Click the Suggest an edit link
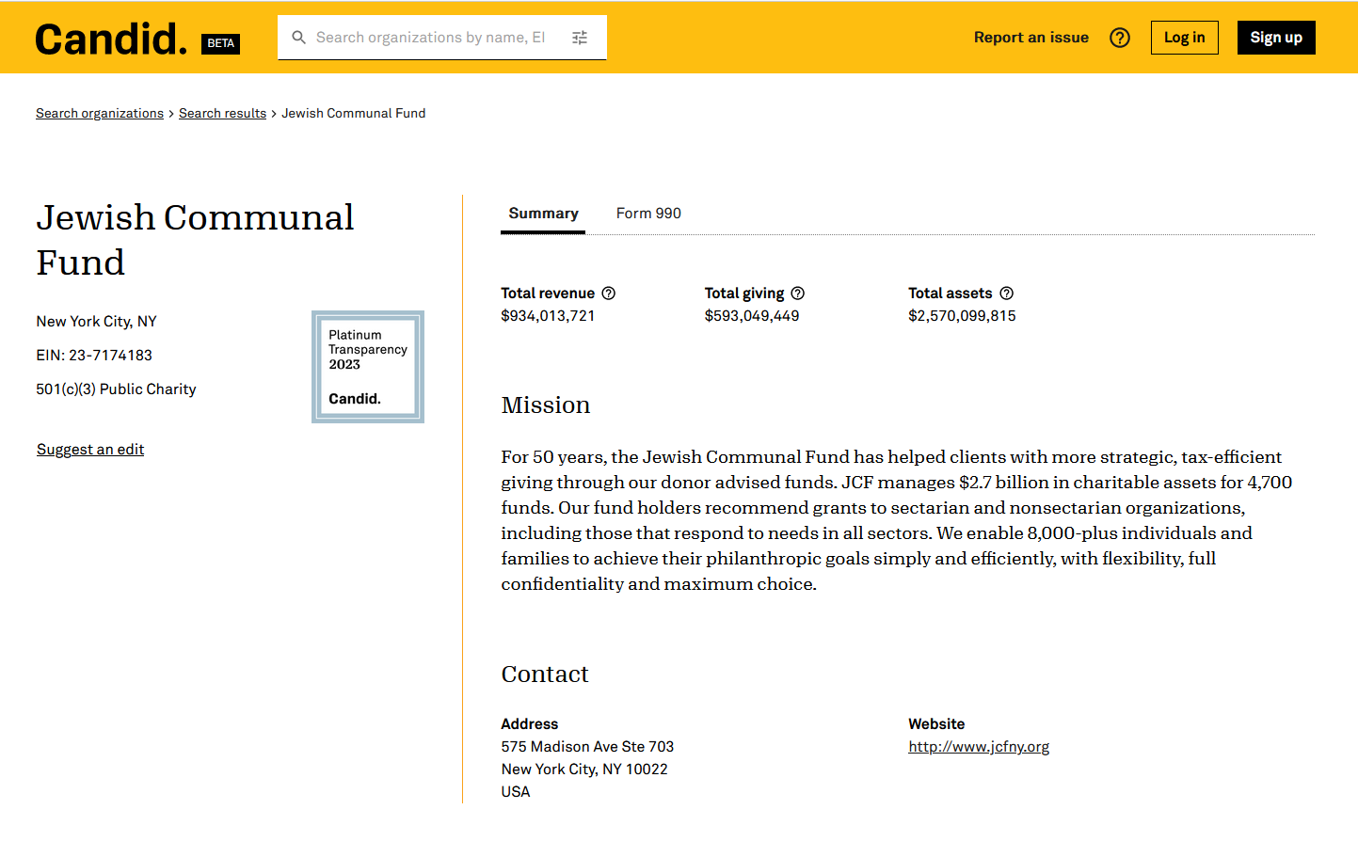This screenshot has height=857, width=1358. (x=90, y=450)
